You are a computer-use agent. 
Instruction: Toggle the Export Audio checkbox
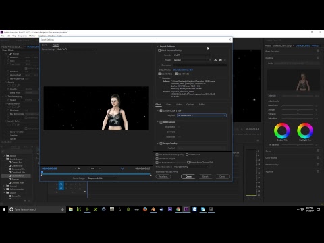(177, 74)
